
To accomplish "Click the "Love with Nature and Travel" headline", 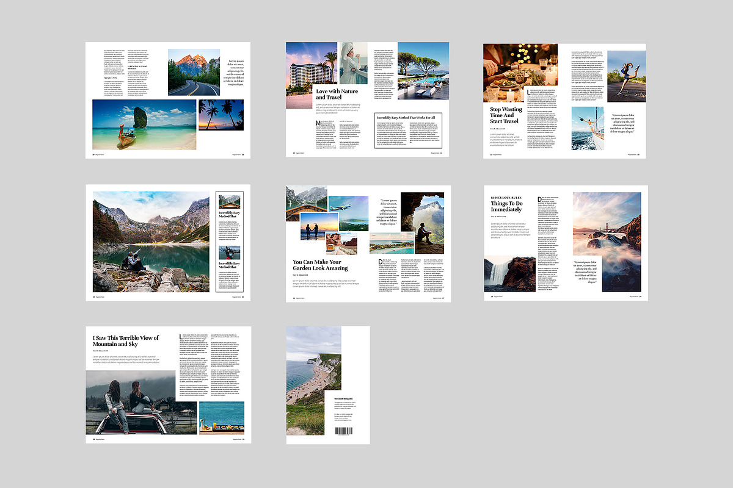I will pyautogui.click(x=337, y=95).
